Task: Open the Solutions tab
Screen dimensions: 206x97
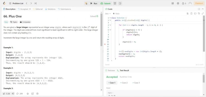Action: [x=50, y=9]
